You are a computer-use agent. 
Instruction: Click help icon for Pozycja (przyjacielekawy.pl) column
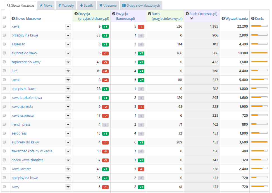[76, 14]
